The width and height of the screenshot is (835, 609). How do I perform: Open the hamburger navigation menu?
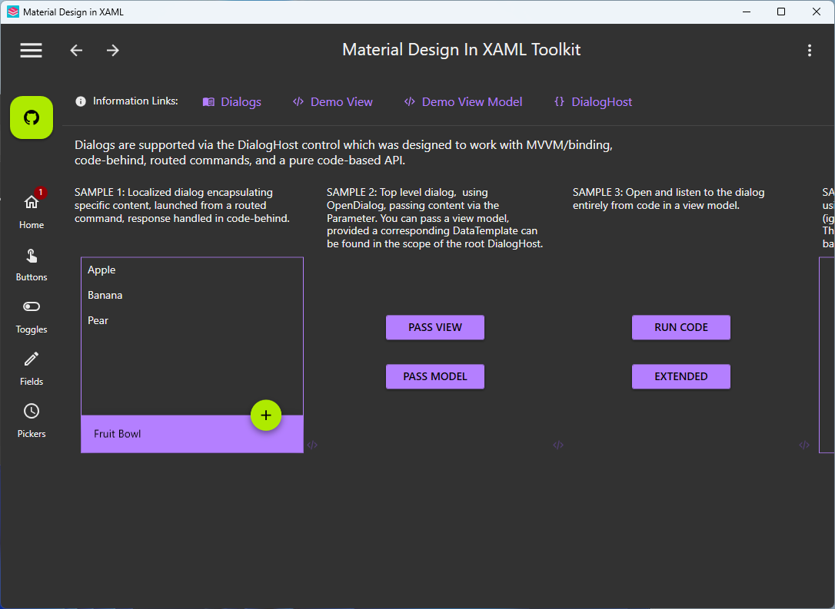31,50
